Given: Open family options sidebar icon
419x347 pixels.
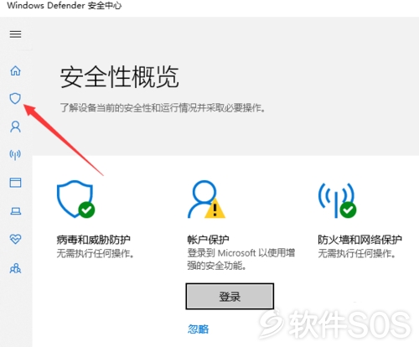Looking at the screenshot, I should click(15, 268).
